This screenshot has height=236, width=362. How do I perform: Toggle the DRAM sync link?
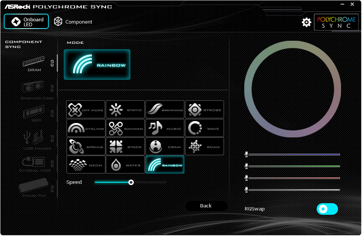[x=52, y=63]
